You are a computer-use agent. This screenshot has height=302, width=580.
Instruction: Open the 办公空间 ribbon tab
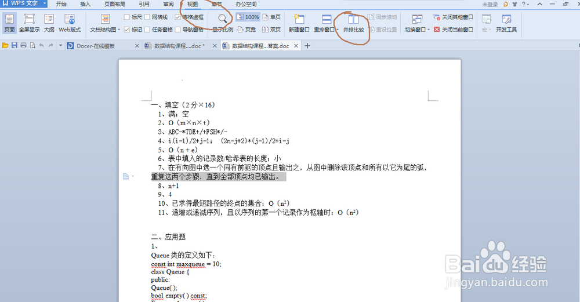[246, 4]
